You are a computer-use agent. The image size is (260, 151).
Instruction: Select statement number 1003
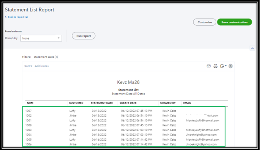click(x=28, y=130)
